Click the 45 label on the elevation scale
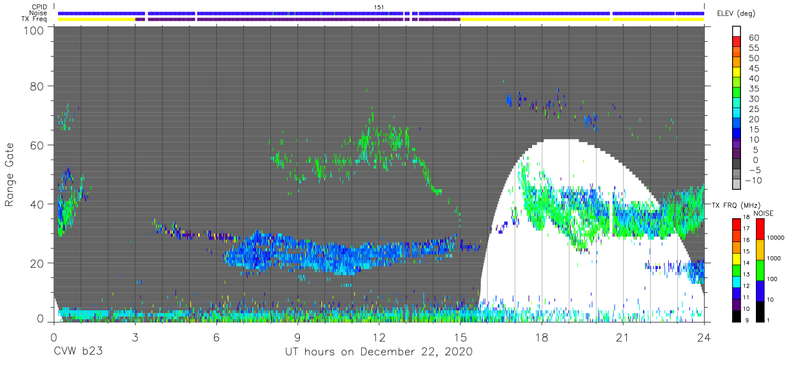Image resolution: width=792 pixels, height=365 pixels. point(754,68)
